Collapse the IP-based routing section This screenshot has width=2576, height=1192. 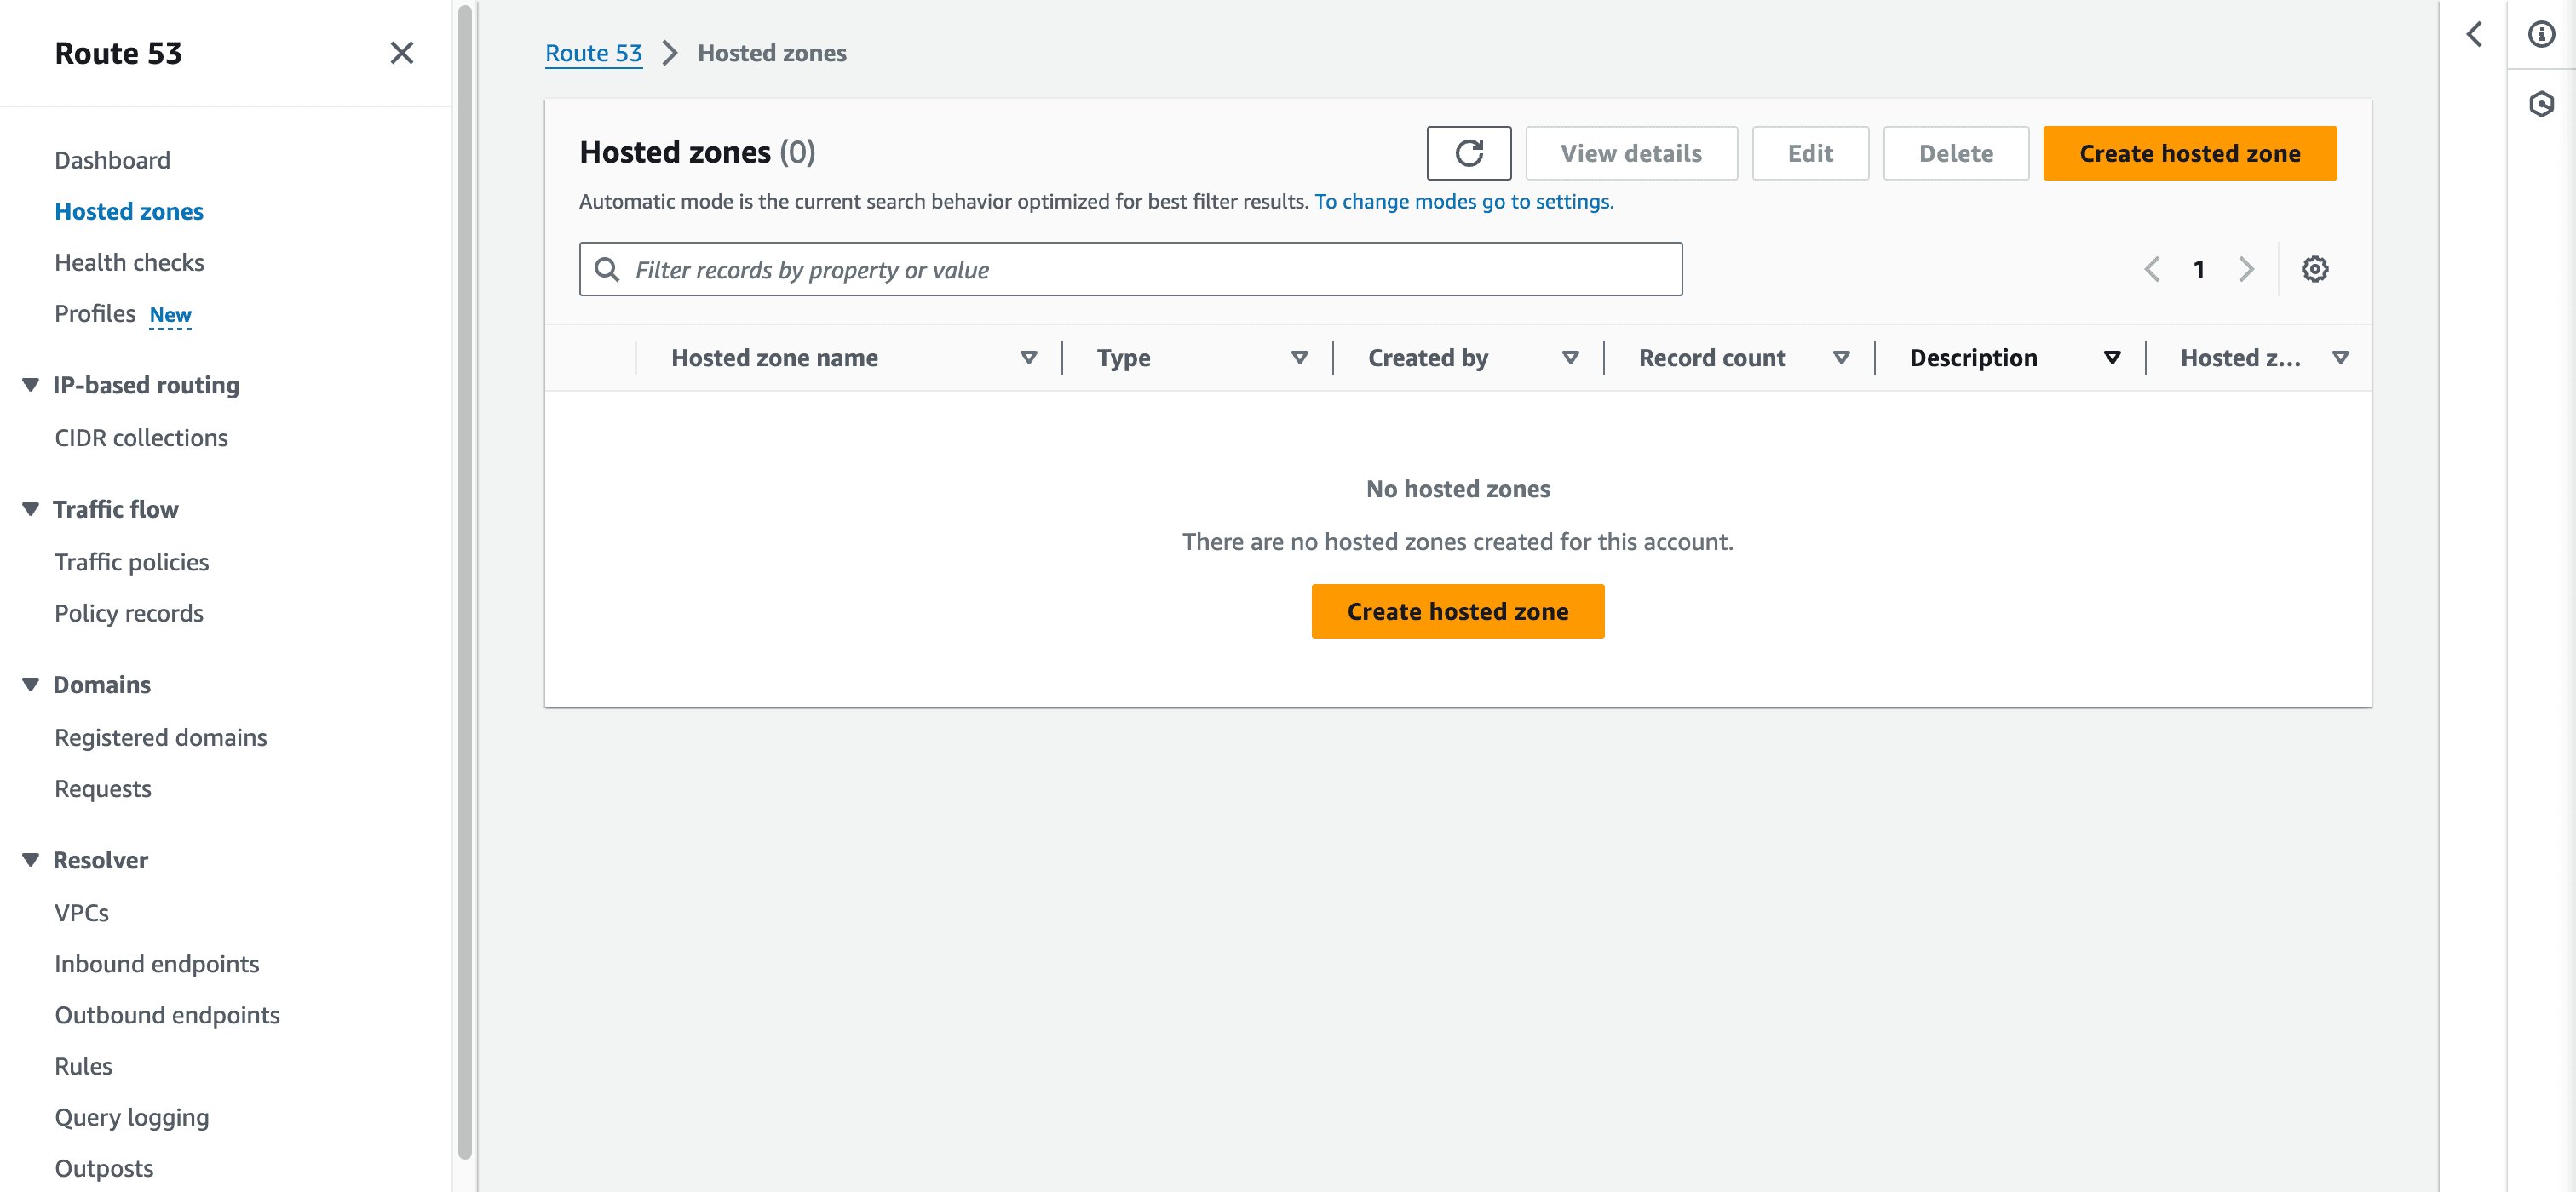click(31, 385)
